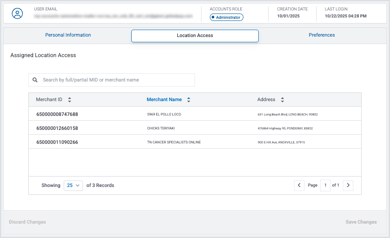Image resolution: width=390 pixels, height=238 pixels.
Task: Focus the MID or merchant name search field
Action: pyautogui.click(x=116, y=80)
